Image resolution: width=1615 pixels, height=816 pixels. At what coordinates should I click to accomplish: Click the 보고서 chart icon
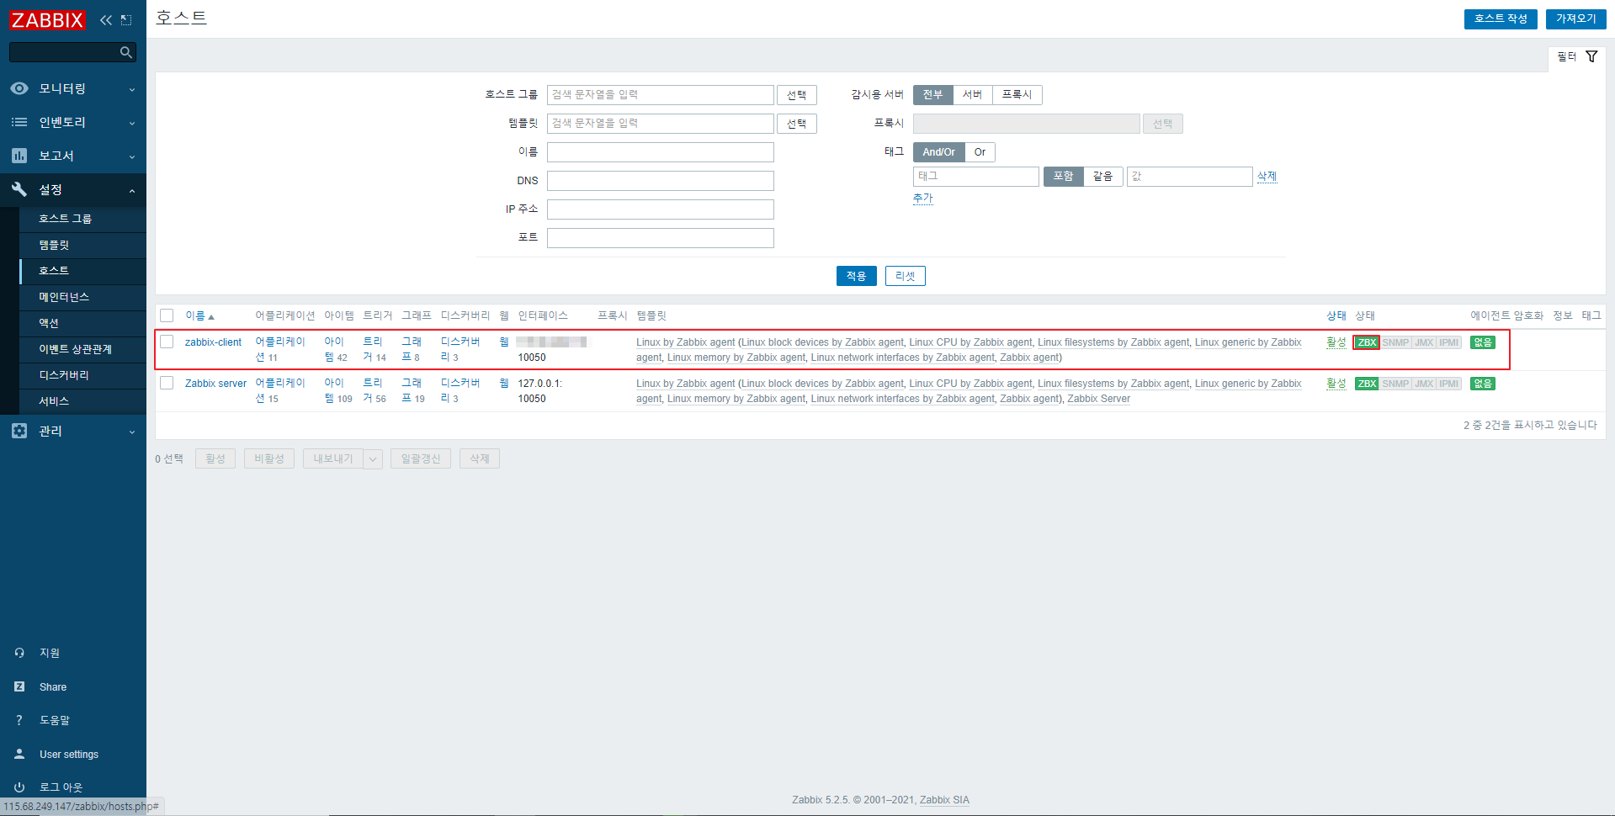(x=19, y=156)
